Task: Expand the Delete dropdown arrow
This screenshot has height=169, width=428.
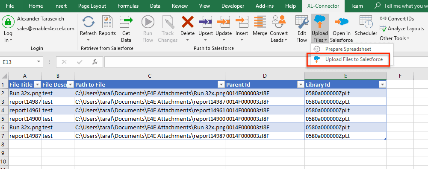Action: pyautogui.click(x=187, y=40)
